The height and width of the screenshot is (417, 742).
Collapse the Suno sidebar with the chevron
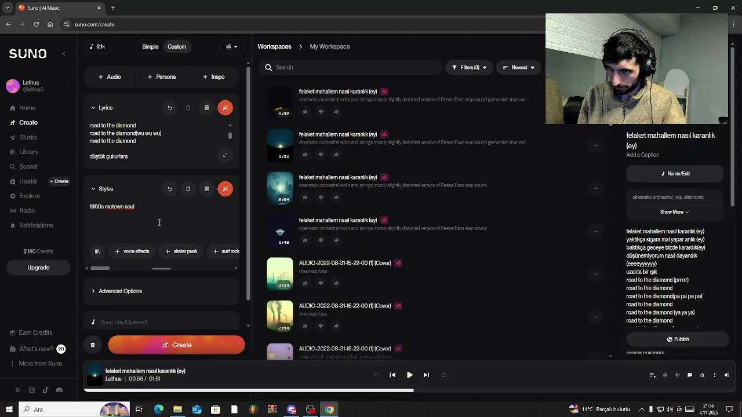coord(64,53)
